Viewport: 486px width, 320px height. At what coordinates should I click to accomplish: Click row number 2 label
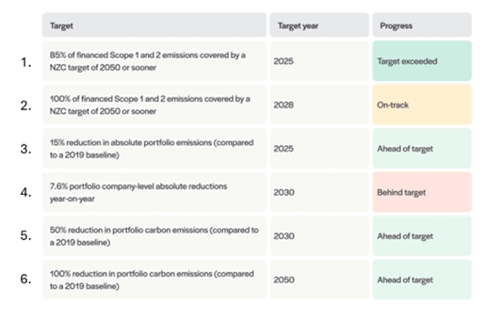[x=25, y=105]
